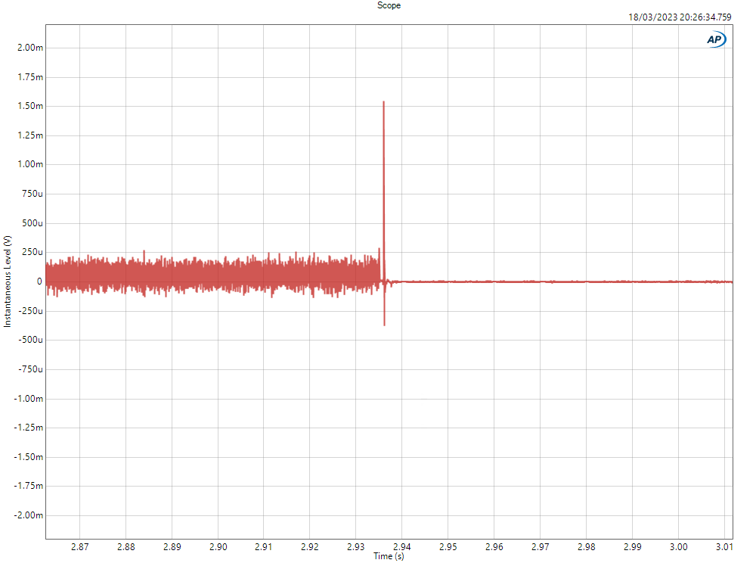Click the negative spike tip below zero

(x=384, y=324)
